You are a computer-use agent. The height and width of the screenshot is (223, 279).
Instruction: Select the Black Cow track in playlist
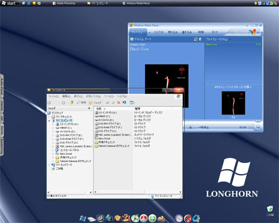(233, 44)
